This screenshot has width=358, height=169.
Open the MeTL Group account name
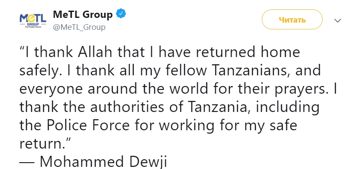pos(82,14)
